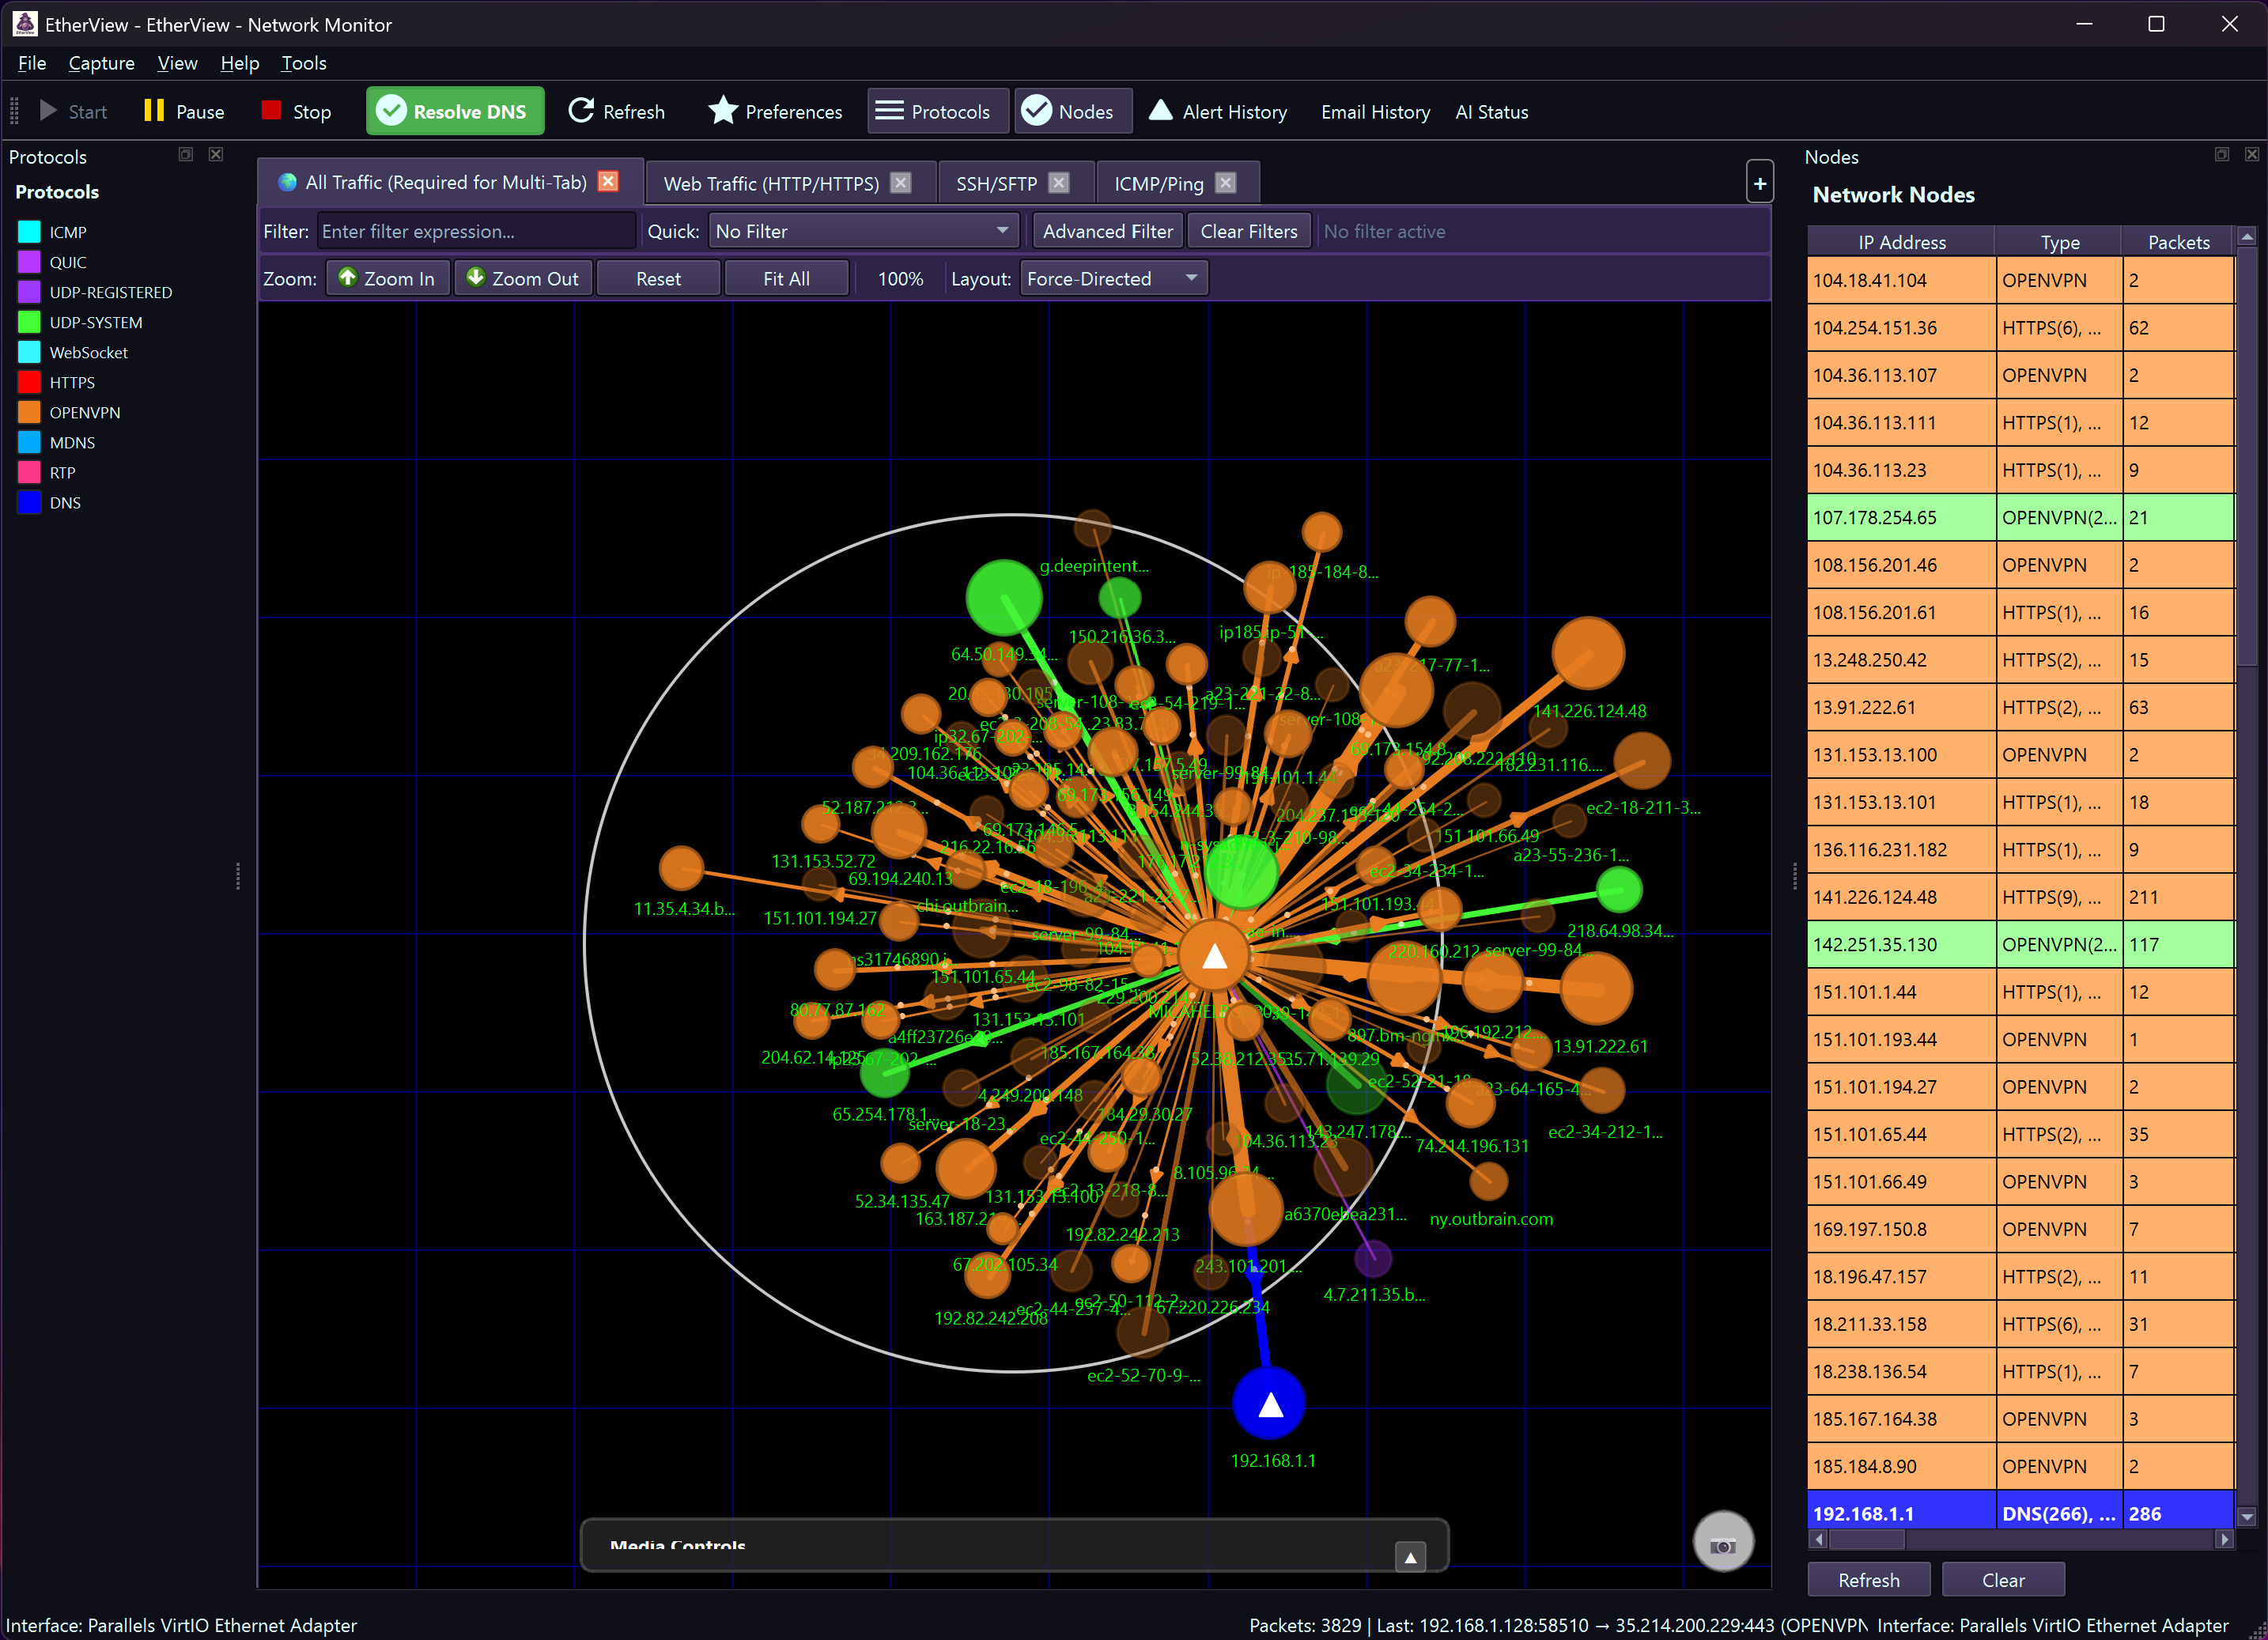The image size is (2268, 1640).
Task: Toggle Resolve DNS off
Action: 455,111
